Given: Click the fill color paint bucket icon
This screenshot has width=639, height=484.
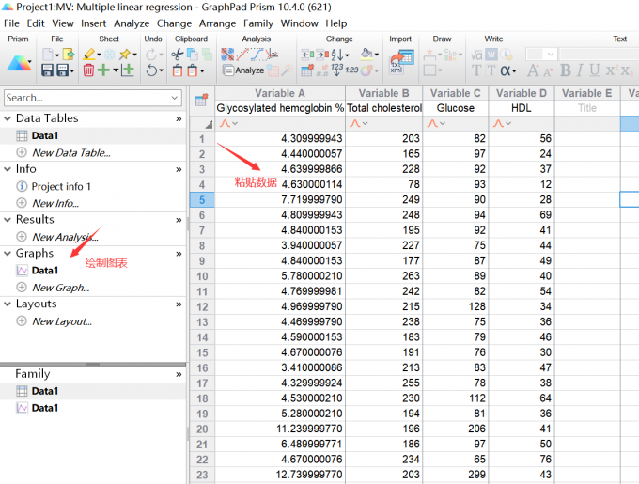Looking at the screenshot, I should pos(366,54).
